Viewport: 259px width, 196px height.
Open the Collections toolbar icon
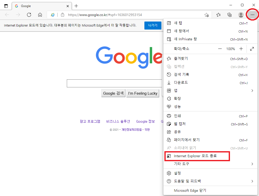coord(229,15)
